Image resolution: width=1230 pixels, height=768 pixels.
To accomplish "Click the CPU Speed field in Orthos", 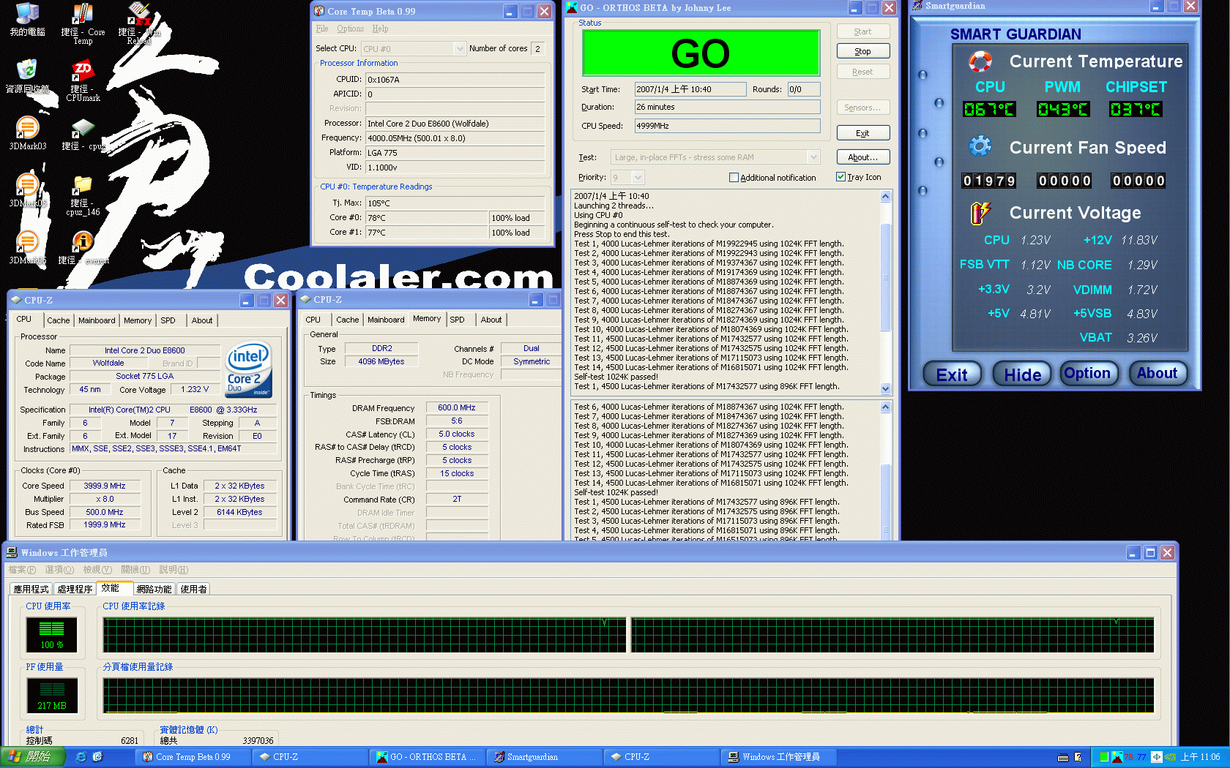I will coord(727,126).
